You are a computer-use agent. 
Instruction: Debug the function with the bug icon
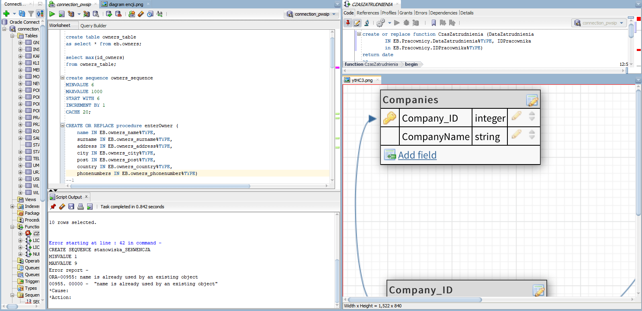click(x=406, y=23)
